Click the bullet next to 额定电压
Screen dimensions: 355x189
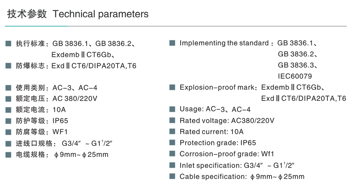8,99
